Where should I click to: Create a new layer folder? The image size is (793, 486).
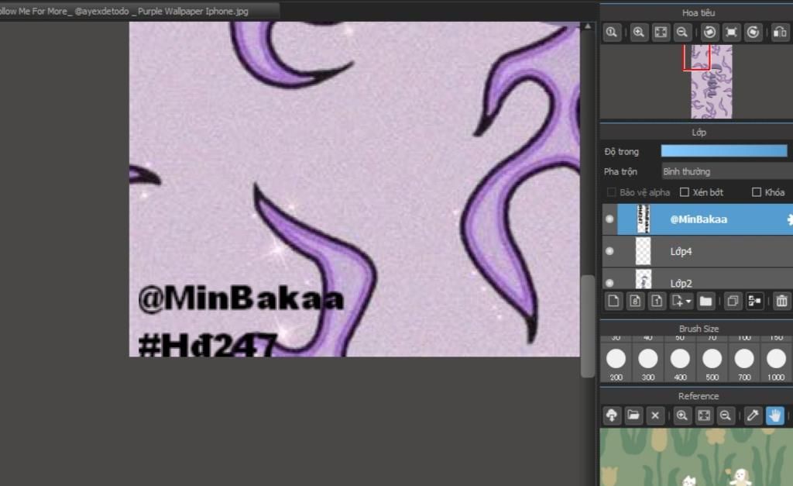coord(705,302)
